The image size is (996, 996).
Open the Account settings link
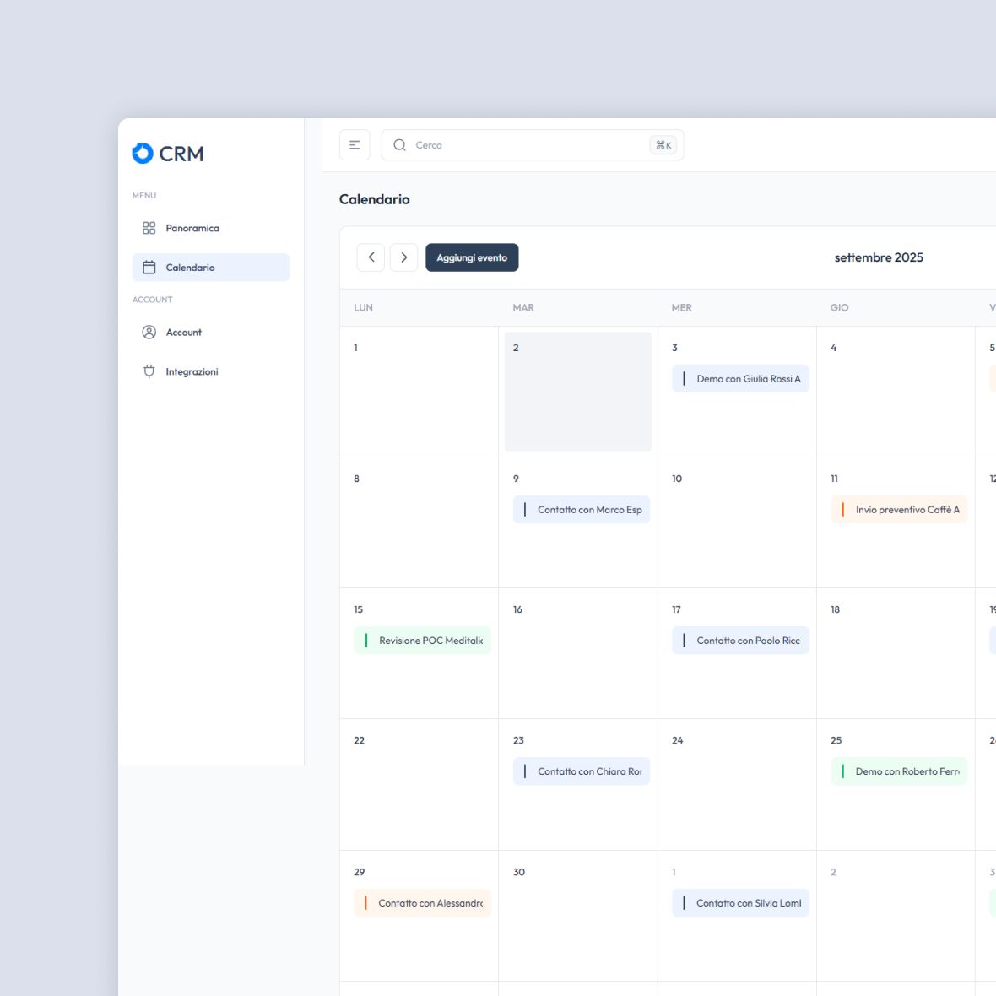183,332
